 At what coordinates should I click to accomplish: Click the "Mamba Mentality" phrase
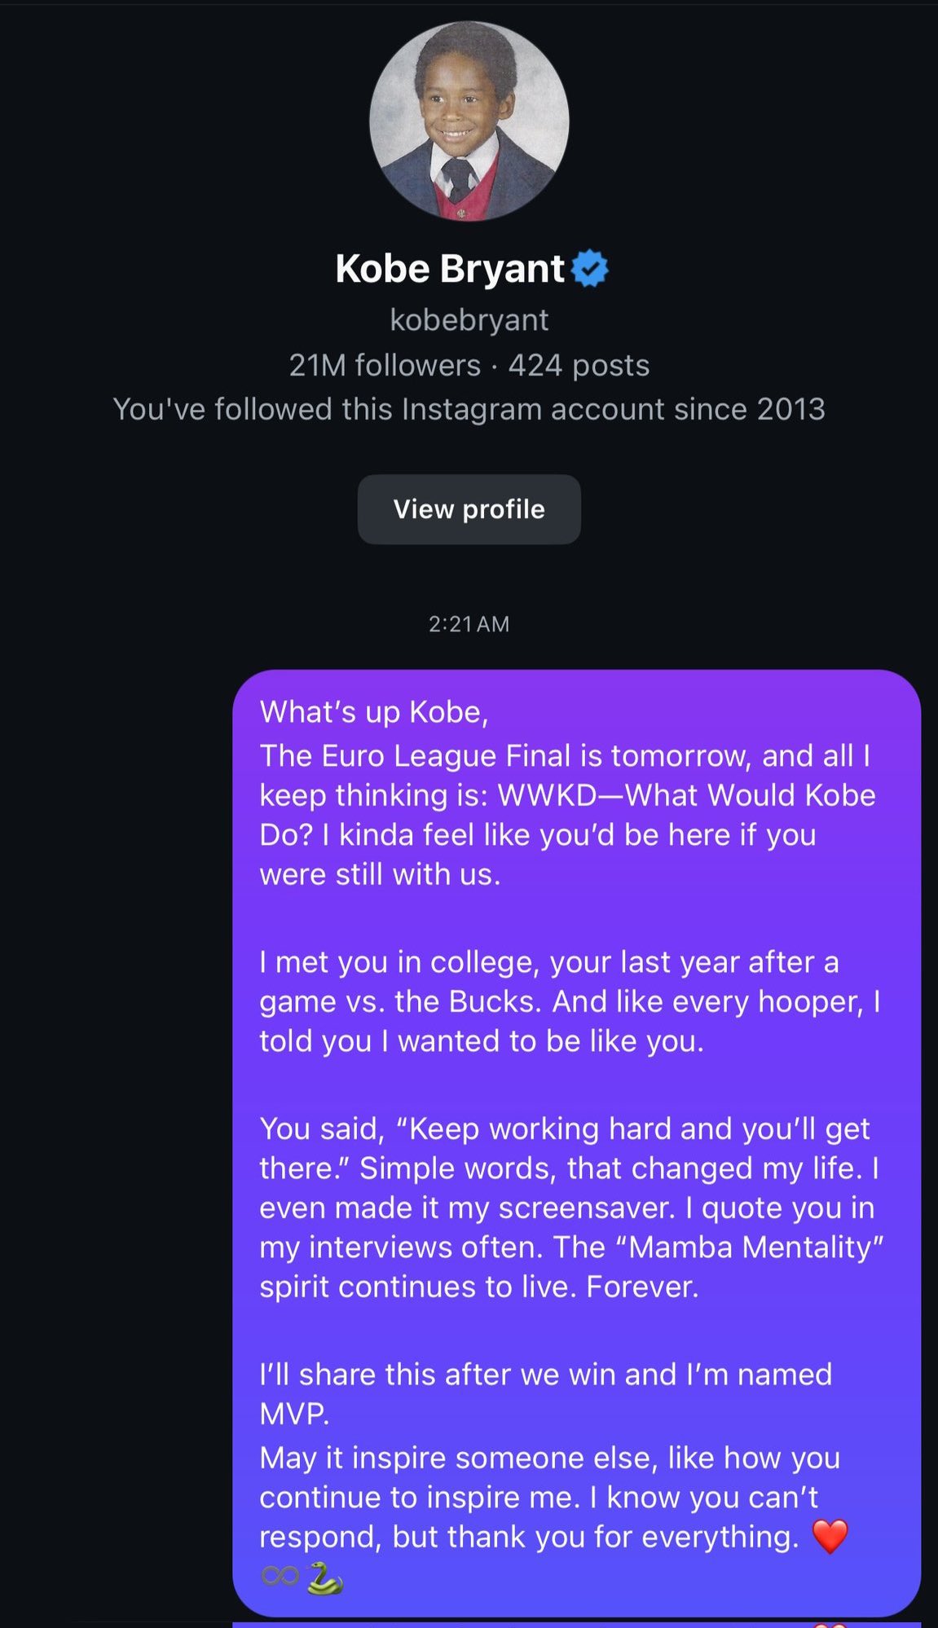pyautogui.click(x=755, y=1247)
